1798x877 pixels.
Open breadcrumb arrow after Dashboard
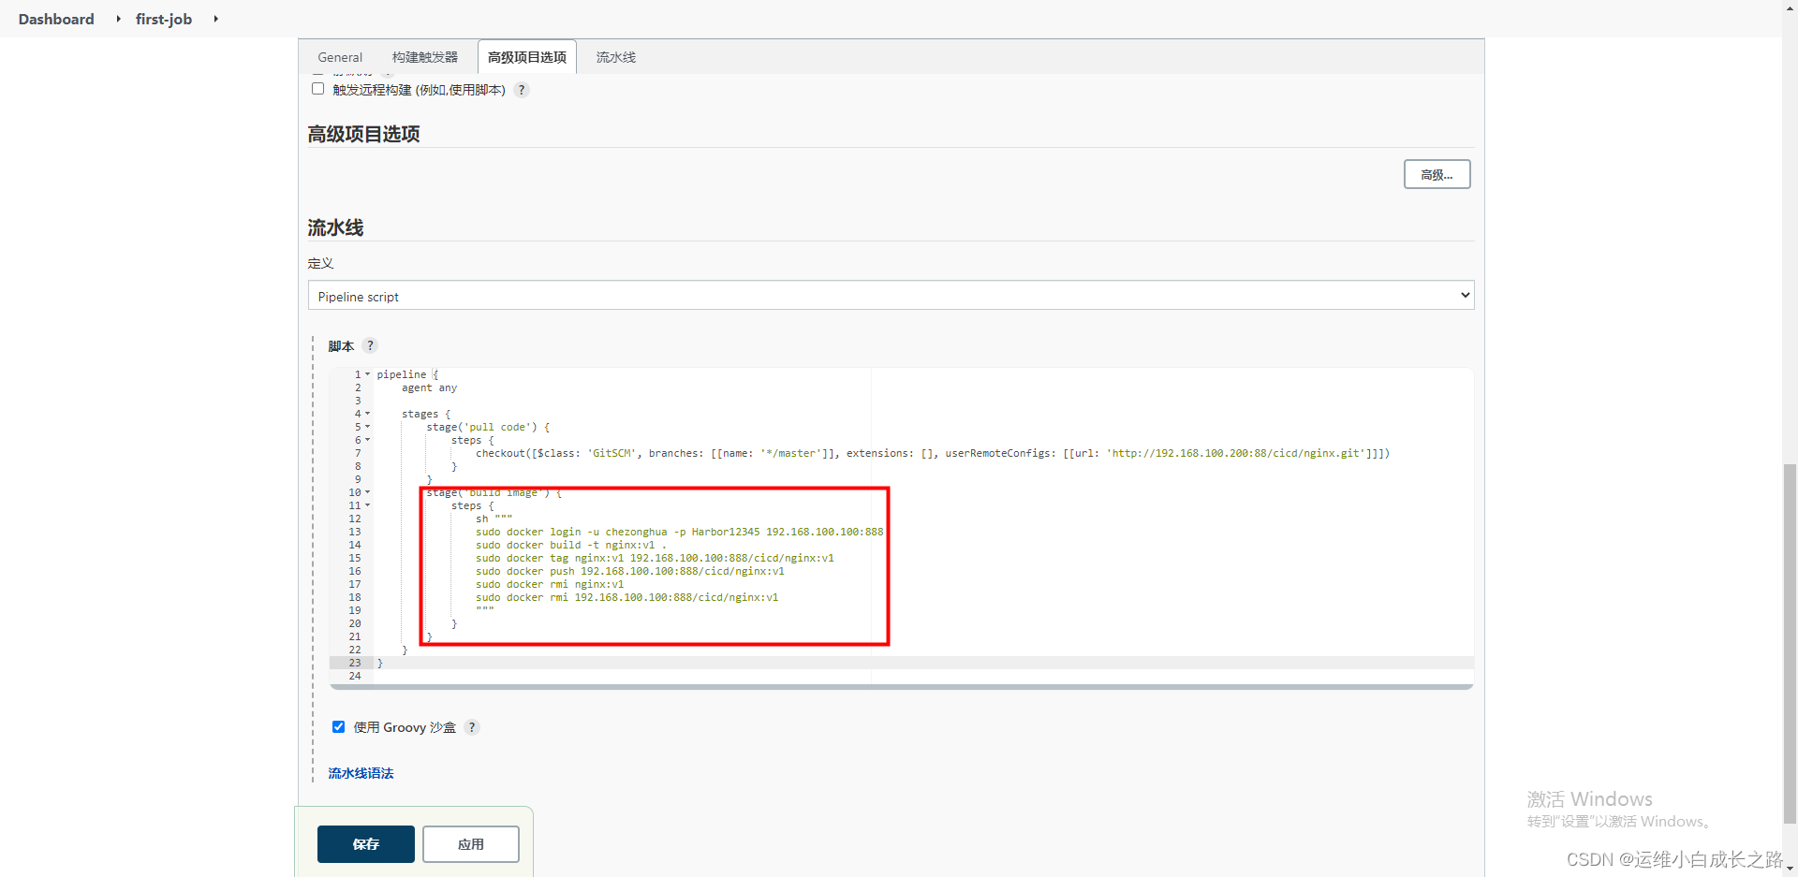[118, 19]
